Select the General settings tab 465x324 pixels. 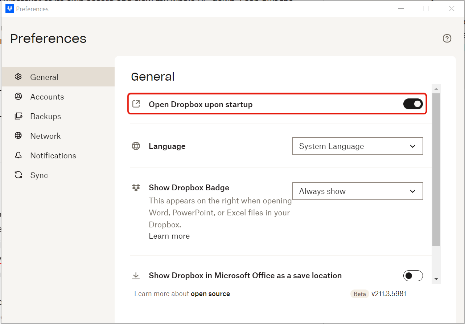(58, 77)
